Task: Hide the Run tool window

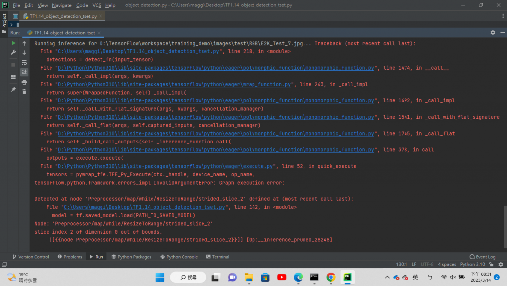Action: pyautogui.click(x=502, y=32)
